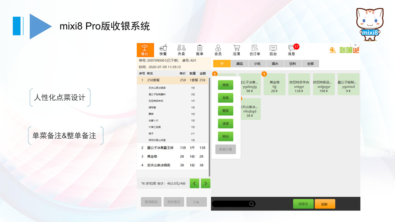Select the 小吃 snacks category tab
This screenshot has height=222, width=395.
coord(257,64)
